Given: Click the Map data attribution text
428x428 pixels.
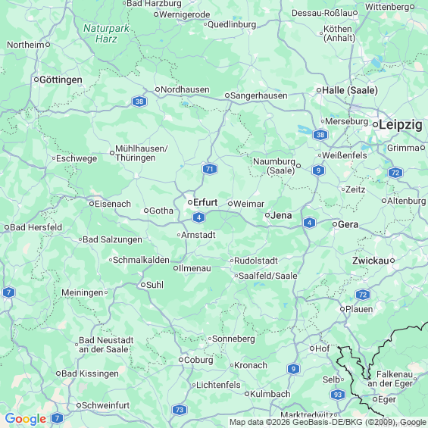Looking at the screenshot, I should 327,422.
